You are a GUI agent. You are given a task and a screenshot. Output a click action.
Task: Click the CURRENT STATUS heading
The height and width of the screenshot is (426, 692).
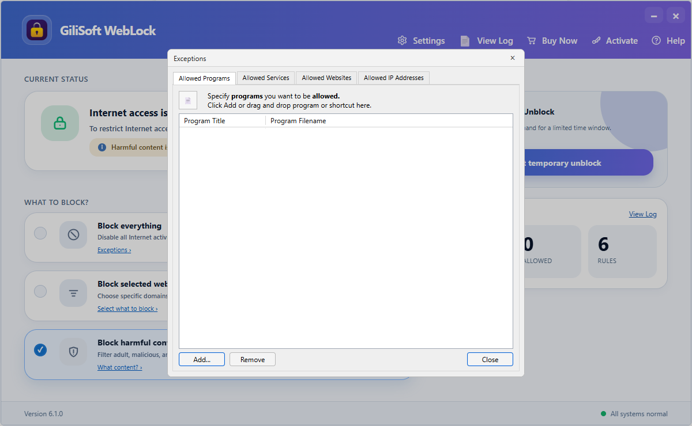point(56,79)
